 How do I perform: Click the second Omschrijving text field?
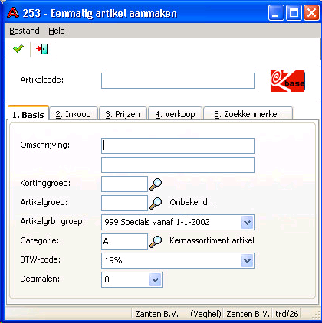pos(178,165)
